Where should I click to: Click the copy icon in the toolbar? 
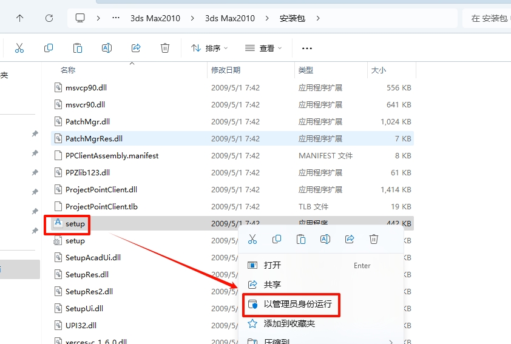tap(49, 48)
